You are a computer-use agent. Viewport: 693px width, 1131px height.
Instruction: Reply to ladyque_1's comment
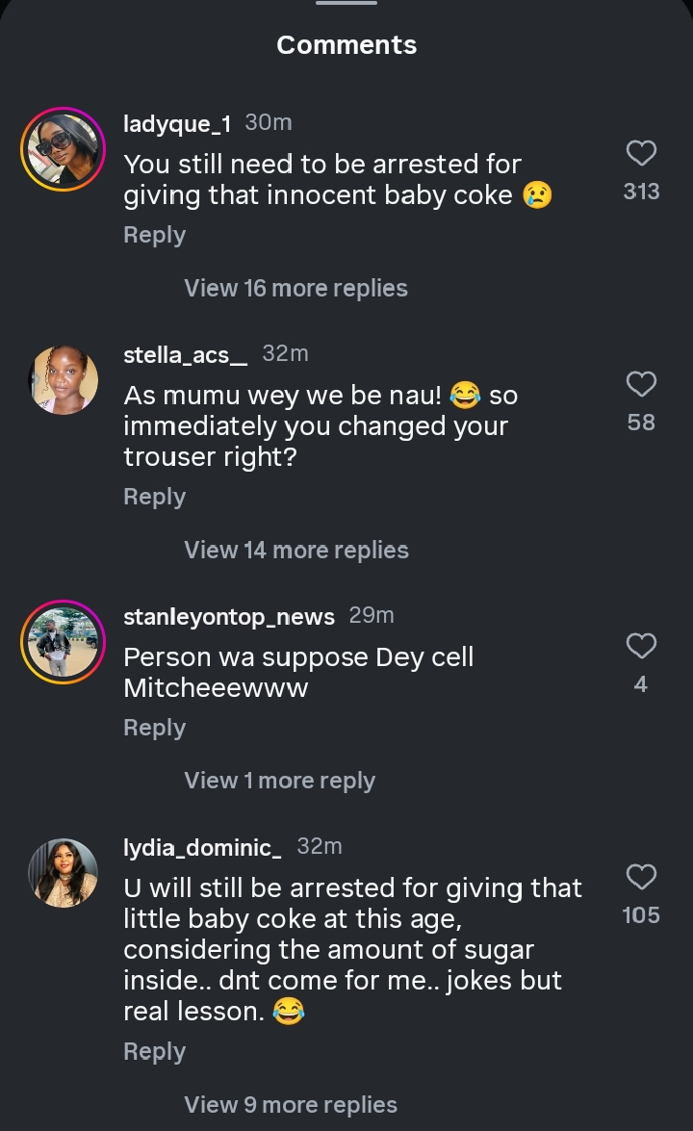coord(154,236)
